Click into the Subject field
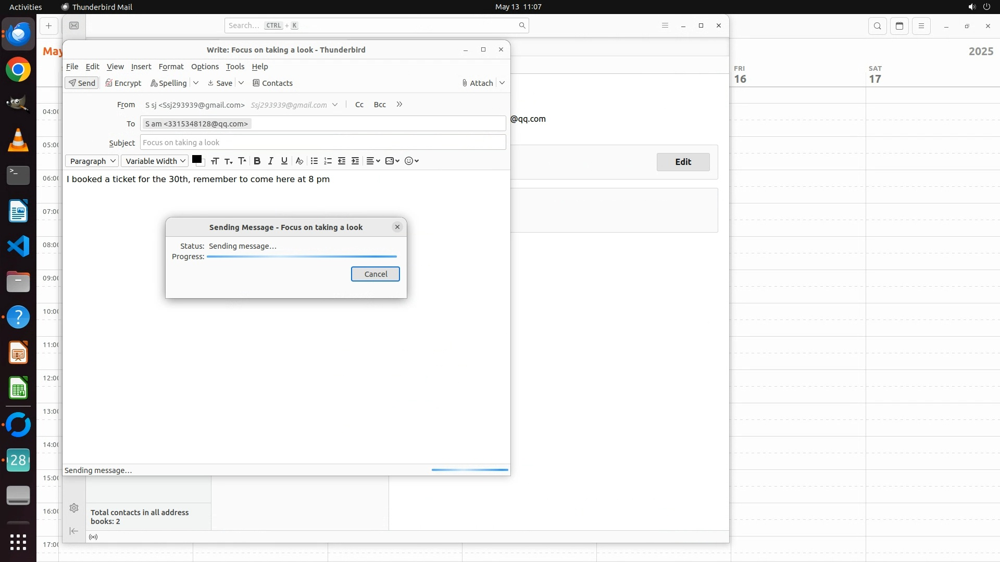The height and width of the screenshot is (562, 1000). click(x=322, y=143)
